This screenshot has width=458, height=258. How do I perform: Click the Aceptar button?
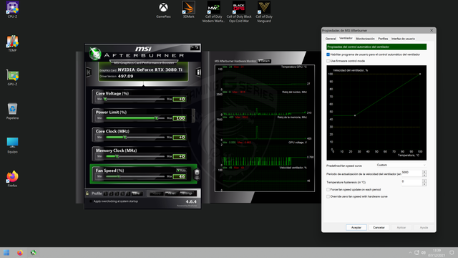click(356, 227)
